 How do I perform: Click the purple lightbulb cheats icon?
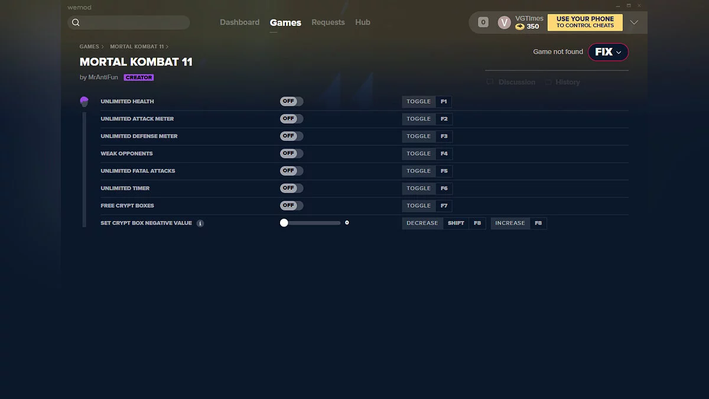coord(84,102)
